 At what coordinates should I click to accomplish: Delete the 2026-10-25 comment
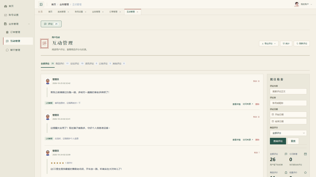click(x=258, y=104)
